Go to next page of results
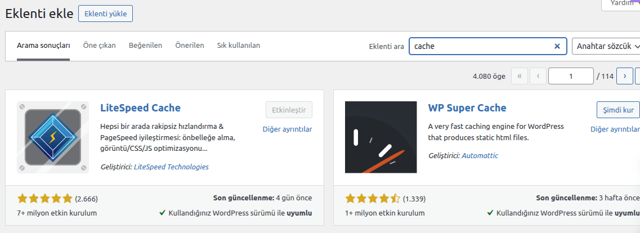Viewport: 640px width, 233px height. (624, 76)
